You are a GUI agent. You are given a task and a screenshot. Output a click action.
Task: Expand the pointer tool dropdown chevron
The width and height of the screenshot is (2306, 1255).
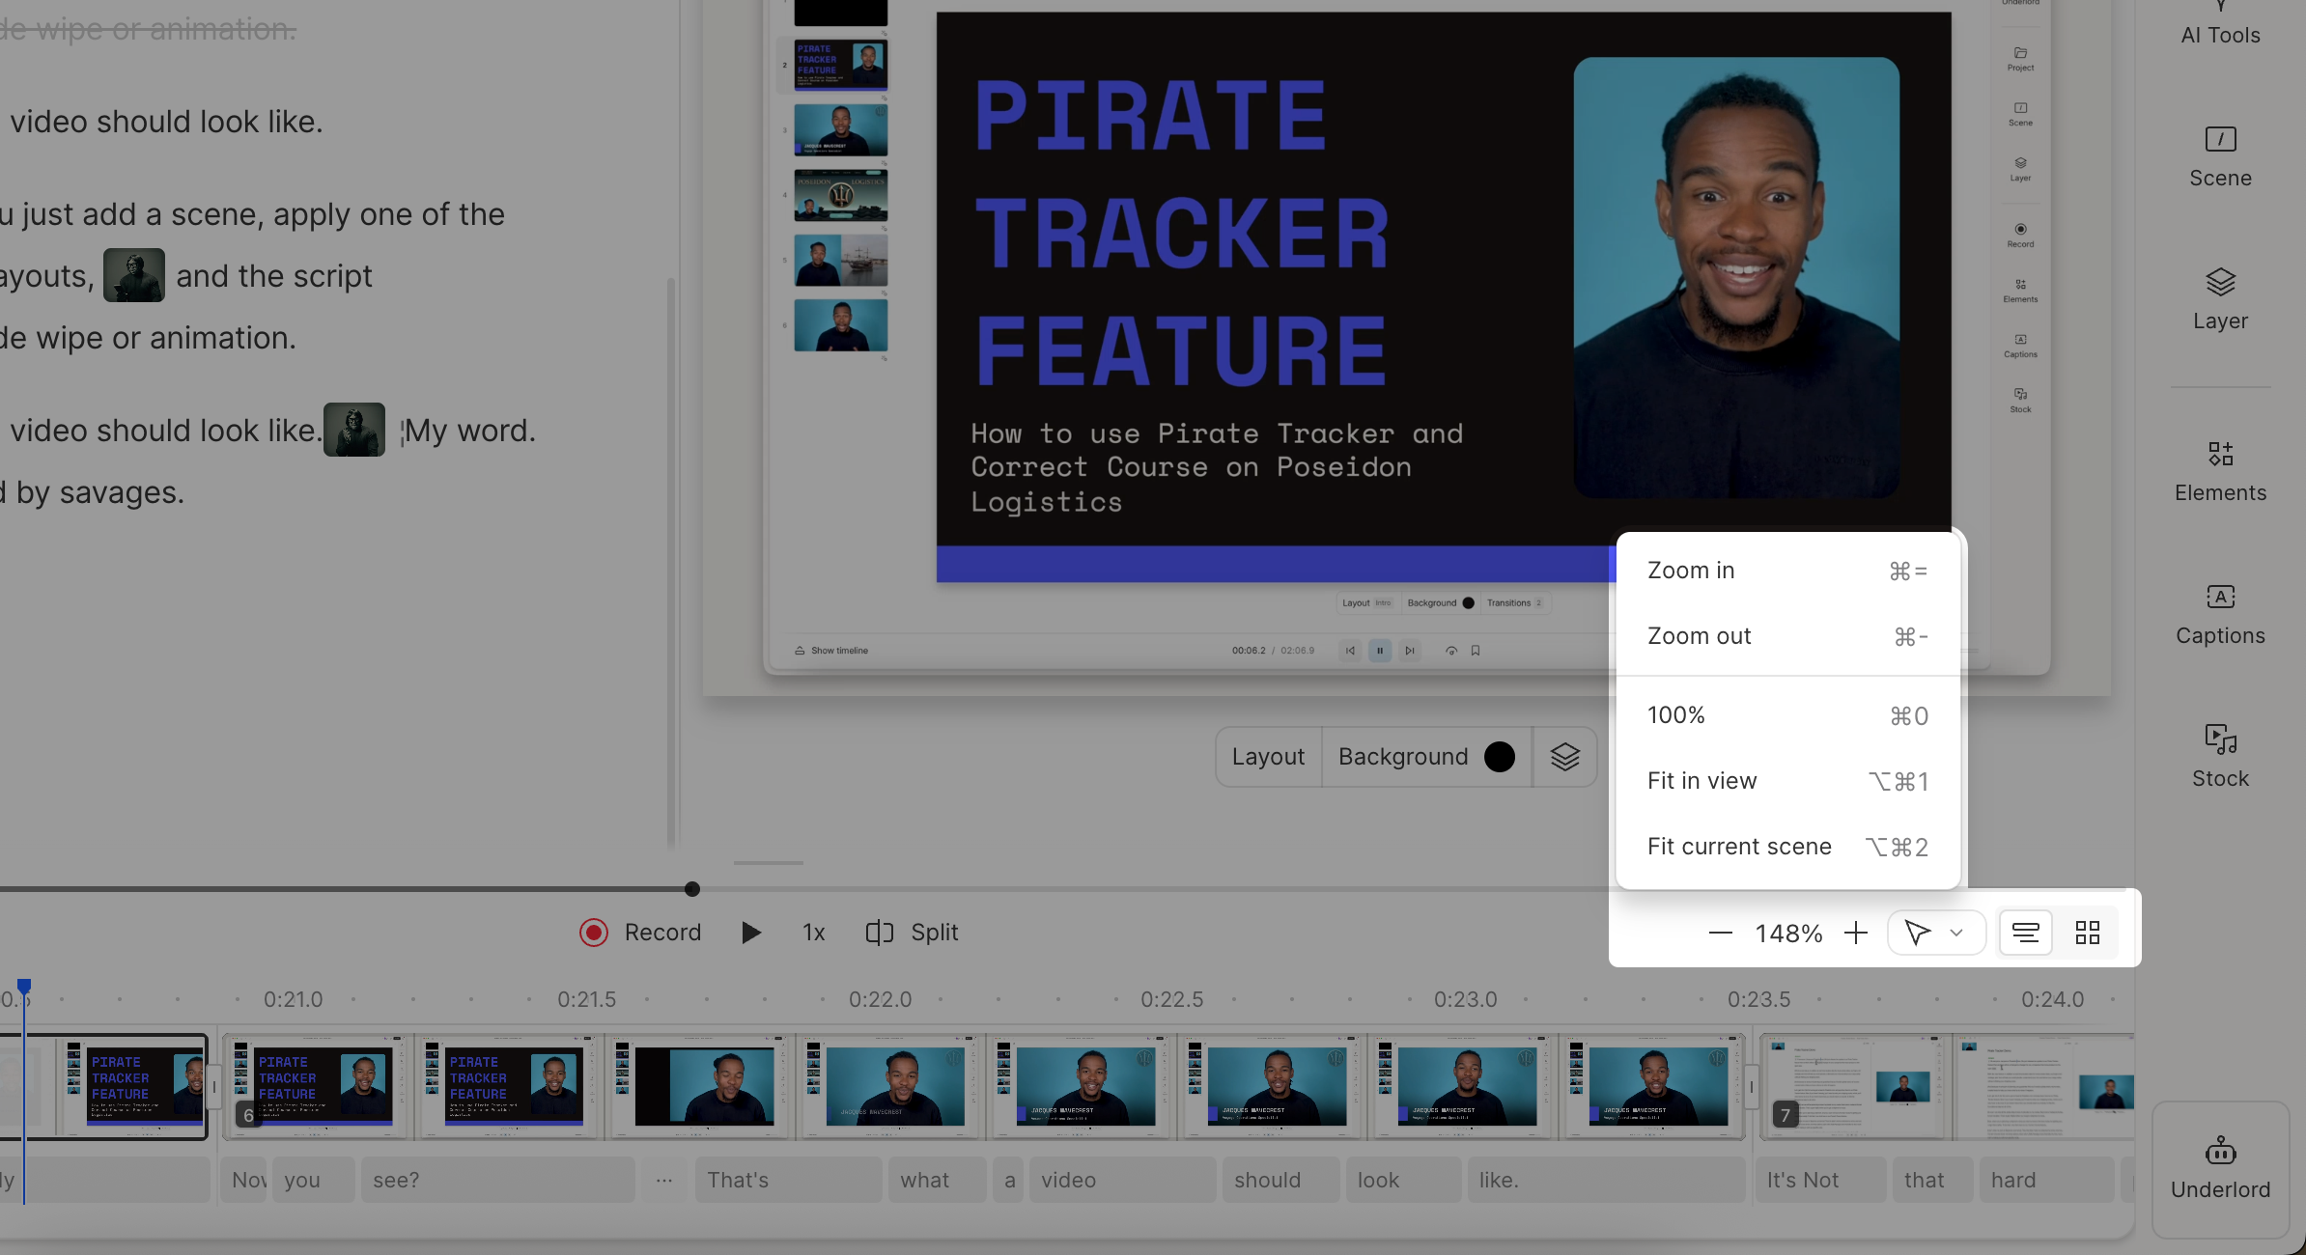point(1957,933)
